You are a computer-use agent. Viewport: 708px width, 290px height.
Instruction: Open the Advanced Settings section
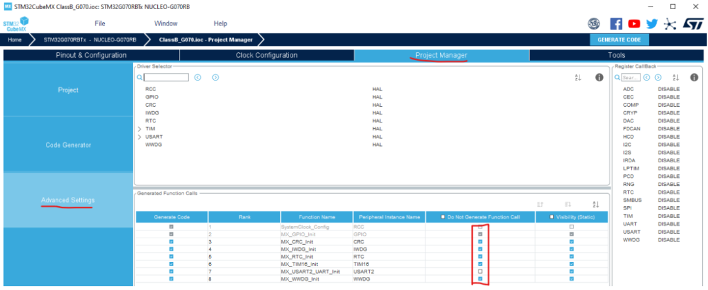coord(68,200)
